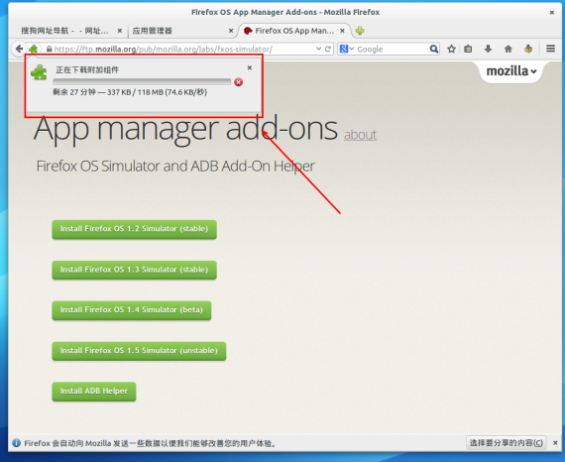Open add-on puzzle icon in address bar
The width and height of the screenshot is (565, 462).
(34, 49)
